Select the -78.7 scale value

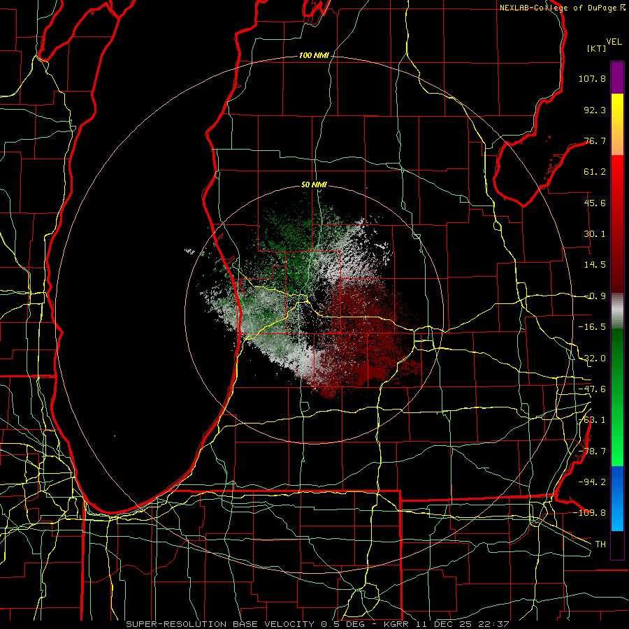592,451
